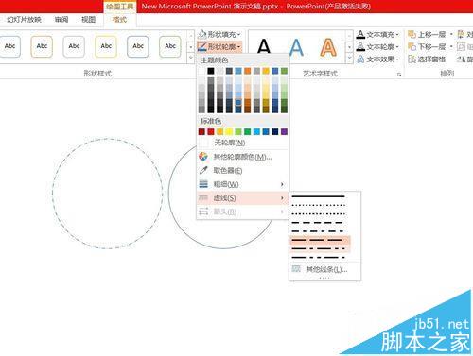This screenshot has width=473, height=356.
Task: Apply the blue WordArt A style
Action: [296, 47]
